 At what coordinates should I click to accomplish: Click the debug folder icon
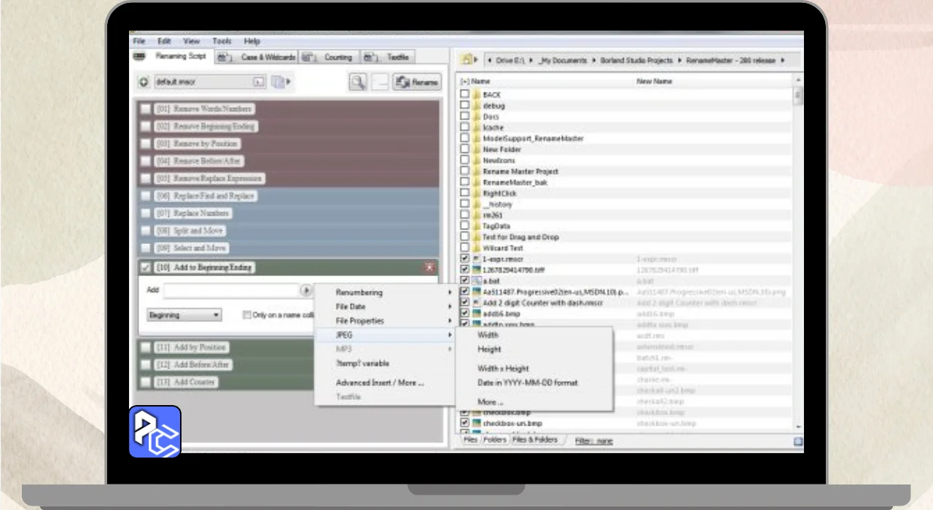click(476, 106)
